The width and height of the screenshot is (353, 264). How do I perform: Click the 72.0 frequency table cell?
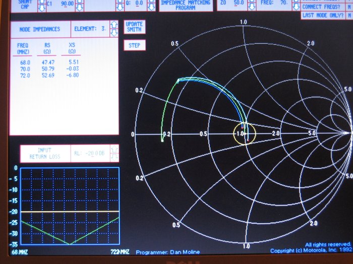25,75
